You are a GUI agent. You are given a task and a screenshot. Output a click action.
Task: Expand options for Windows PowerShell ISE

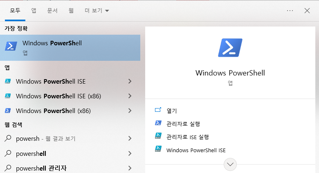coord(130,82)
